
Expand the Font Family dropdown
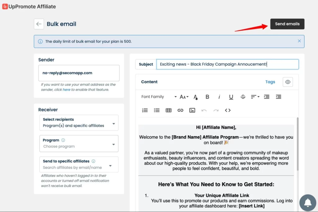point(159,97)
